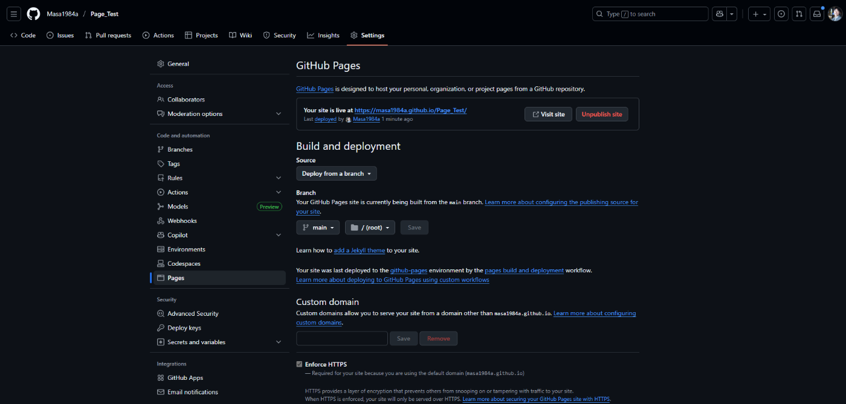Open the Pull requests tab
This screenshot has width=846, height=404.
pos(109,36)
